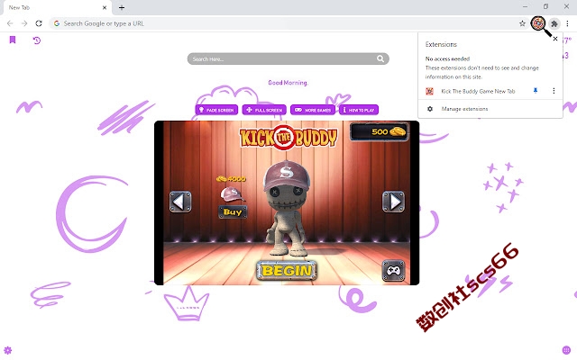Click the browser forward arrow

point(24,23)
